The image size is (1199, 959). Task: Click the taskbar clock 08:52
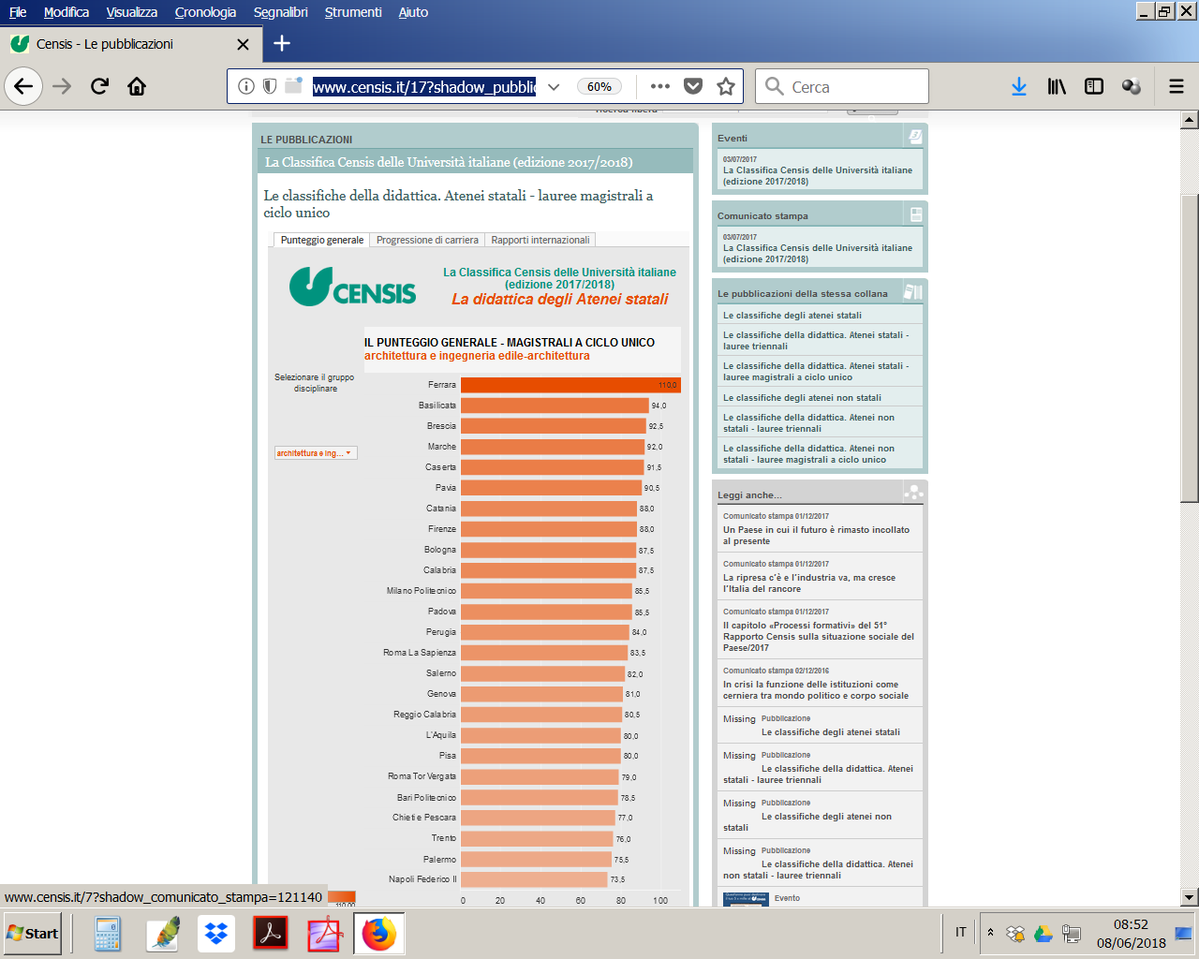click(x=1131, y=924)
